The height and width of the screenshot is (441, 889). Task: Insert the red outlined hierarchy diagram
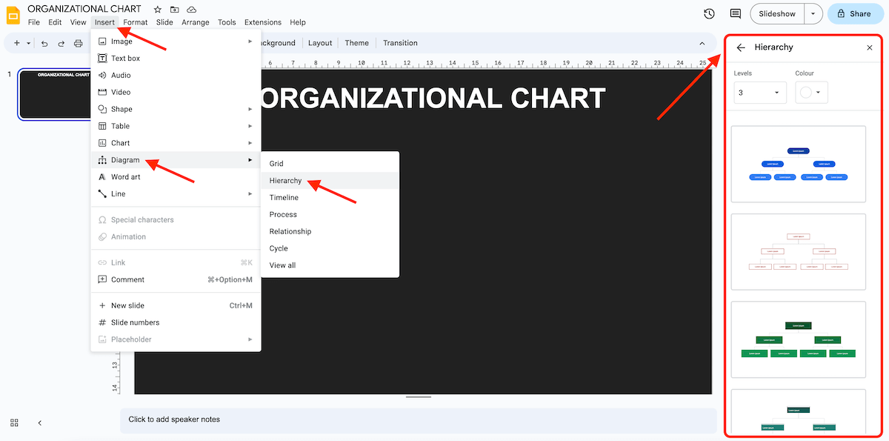798,252
